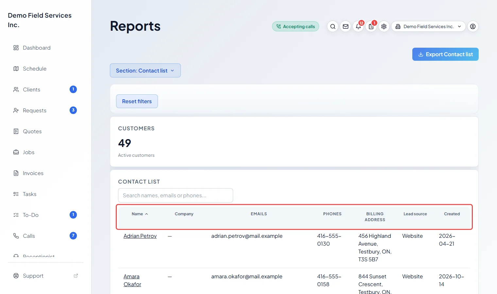This screenshot has height=294, width=497.
Task: Sort table by Lead source column
Action: coord(415,214)
